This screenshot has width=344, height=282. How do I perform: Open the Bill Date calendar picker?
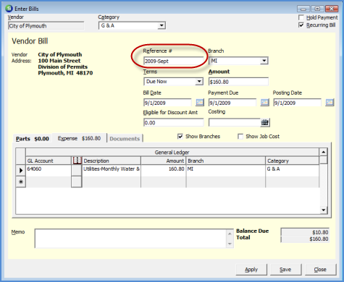pyautogui.click(x=200, y=103)
